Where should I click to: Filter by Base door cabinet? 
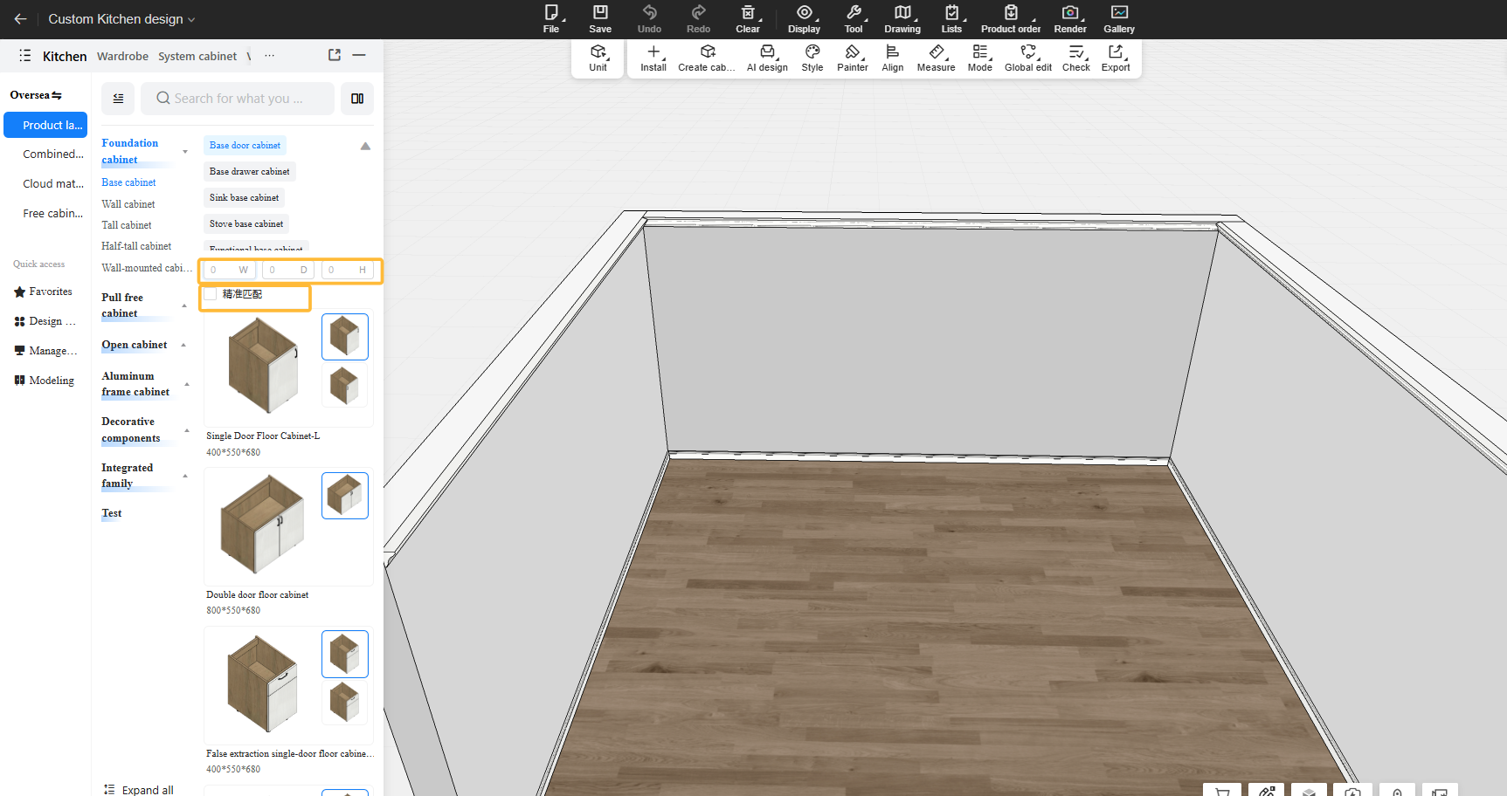click(245, 145)
